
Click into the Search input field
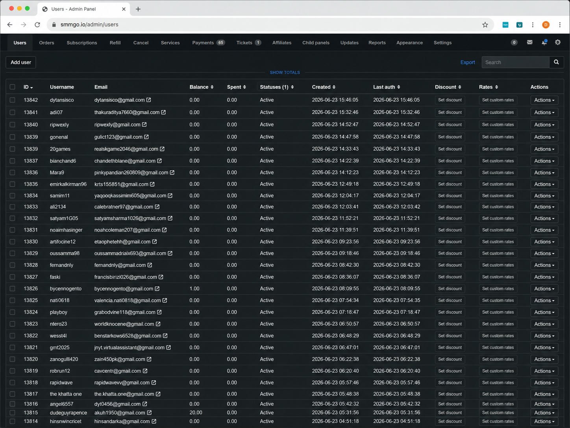(x=515, y=62)
